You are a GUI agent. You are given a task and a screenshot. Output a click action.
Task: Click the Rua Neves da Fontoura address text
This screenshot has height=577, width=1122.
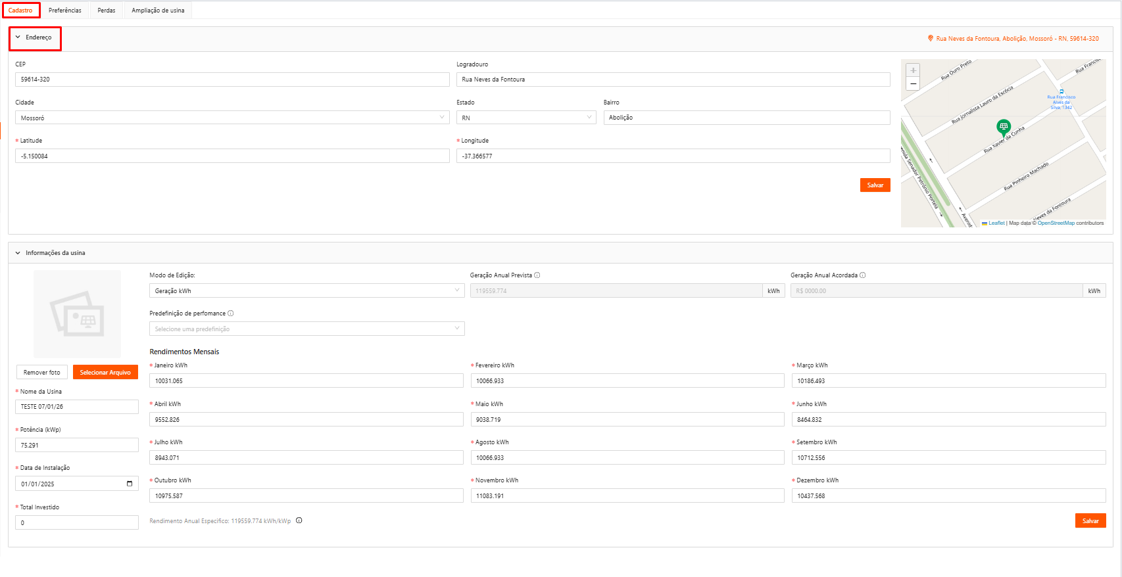[x=1017, y=39]
